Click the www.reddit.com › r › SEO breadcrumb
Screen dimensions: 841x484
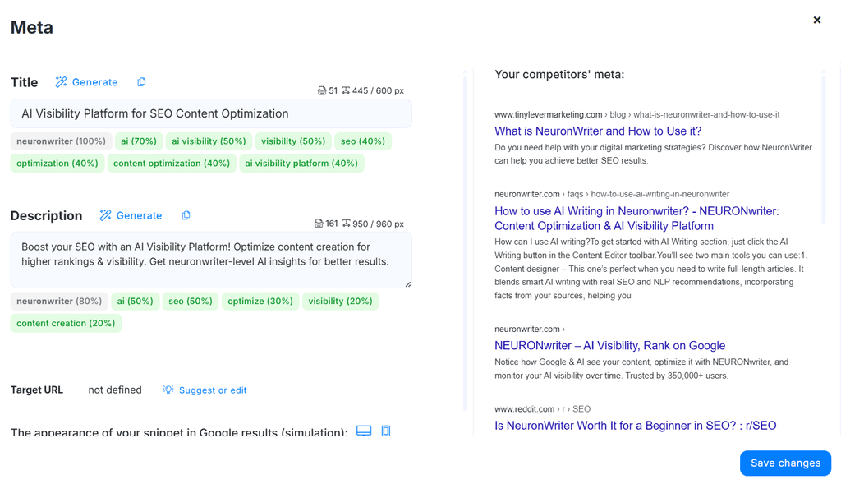(542, 409)
